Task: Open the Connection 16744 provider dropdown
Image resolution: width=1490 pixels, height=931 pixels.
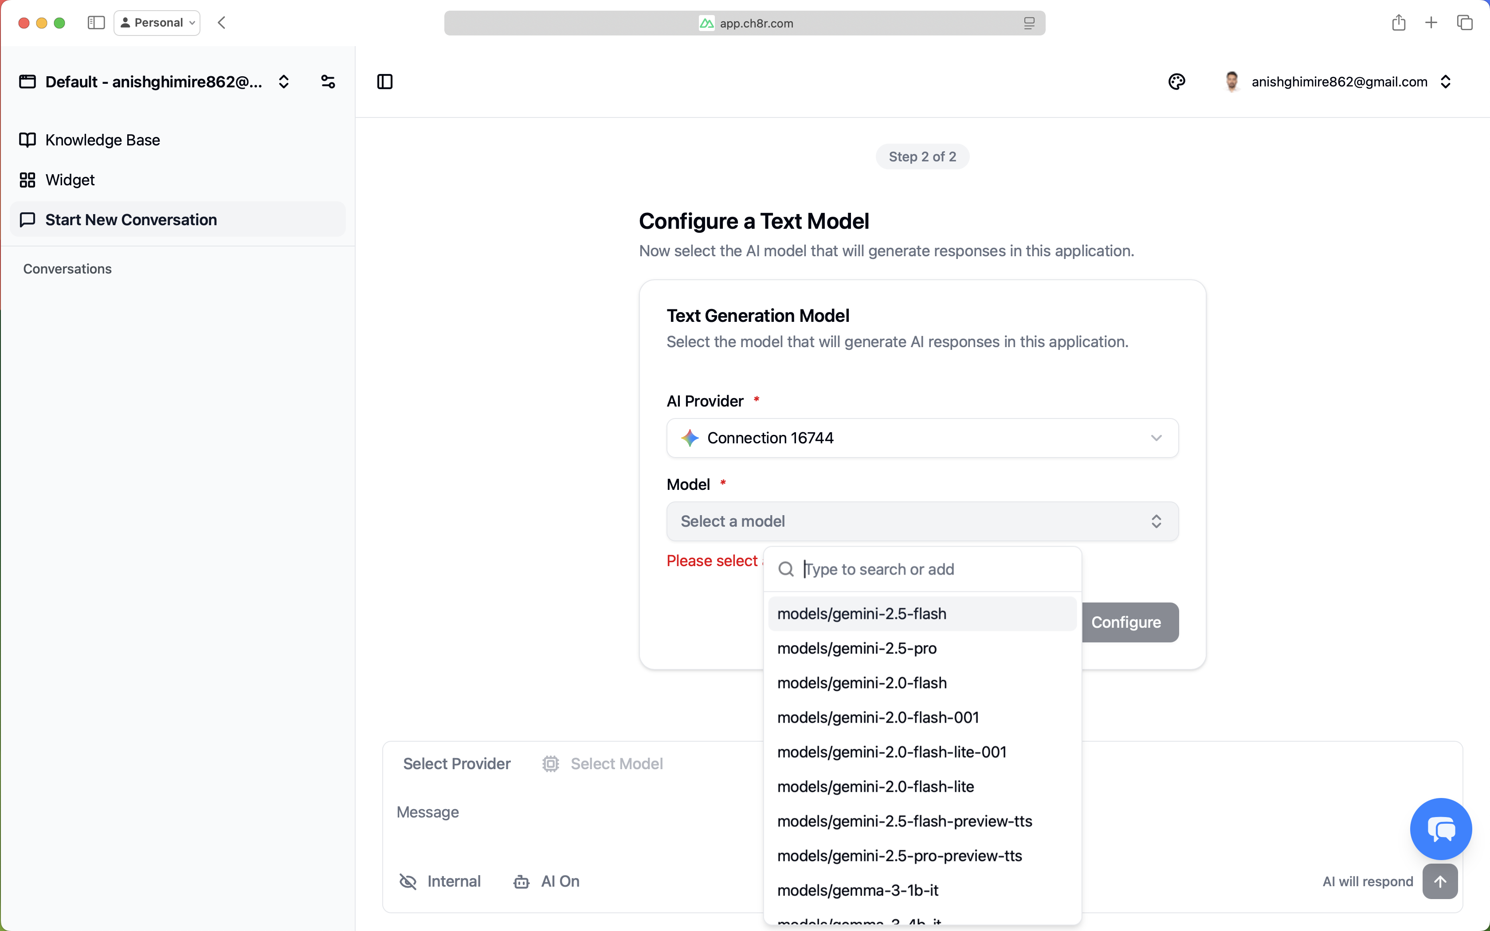Action: pos(921,438)
